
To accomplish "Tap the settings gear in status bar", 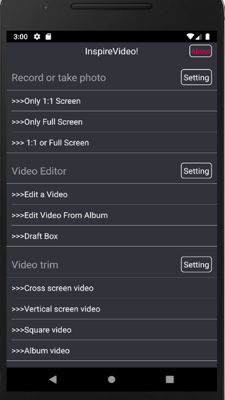I will click(x=37, y=36).
